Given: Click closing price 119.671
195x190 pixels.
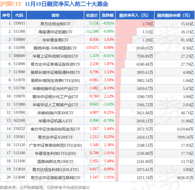Looking at the screenshot, I should tap(92, 47).
